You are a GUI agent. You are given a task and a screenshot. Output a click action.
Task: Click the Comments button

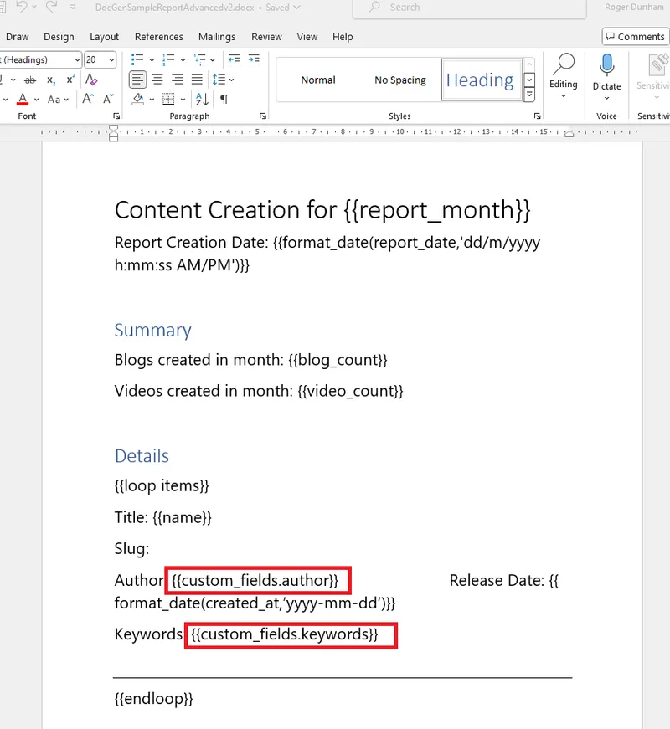634,37
